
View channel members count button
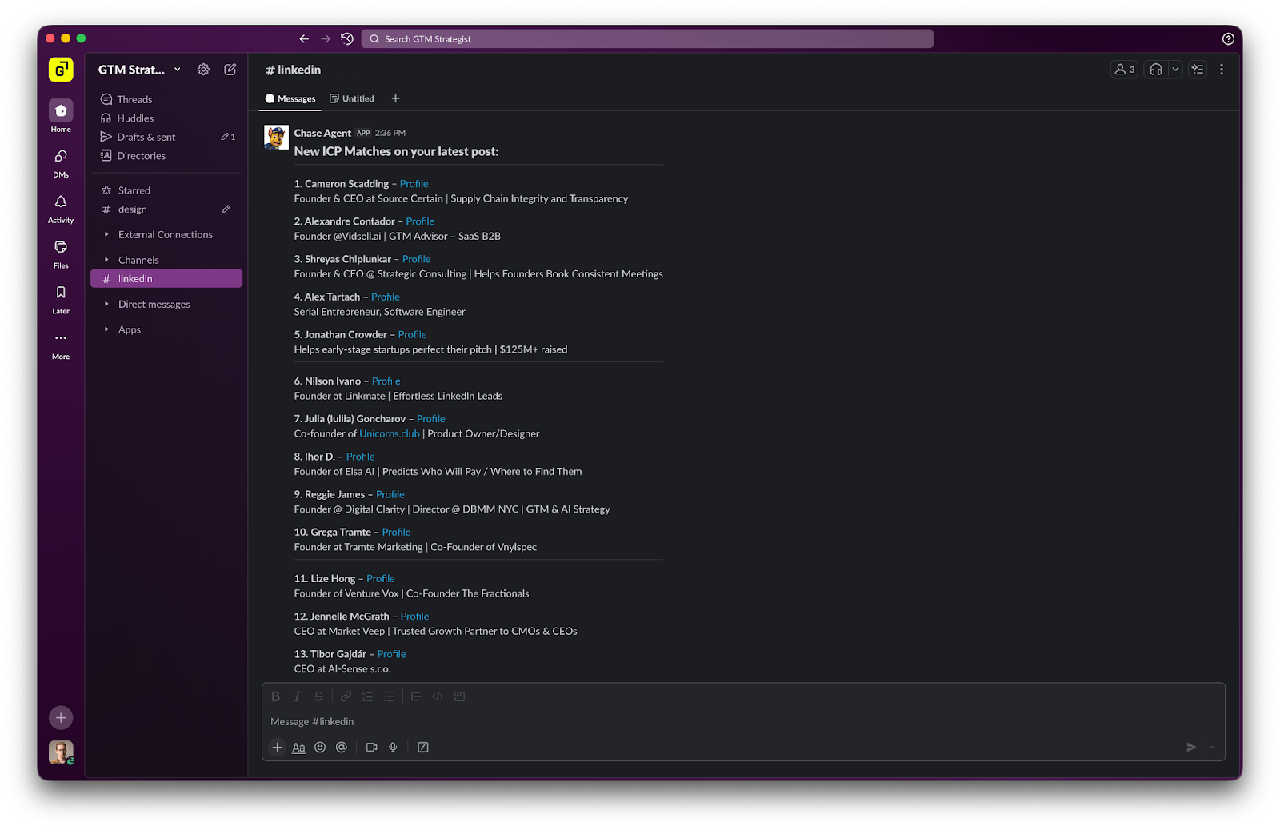pos(1124,70)
